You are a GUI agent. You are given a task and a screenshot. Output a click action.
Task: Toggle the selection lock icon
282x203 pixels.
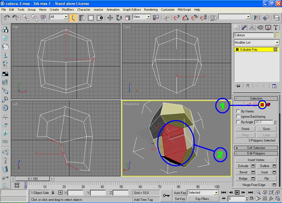click(x=53, y=193)
